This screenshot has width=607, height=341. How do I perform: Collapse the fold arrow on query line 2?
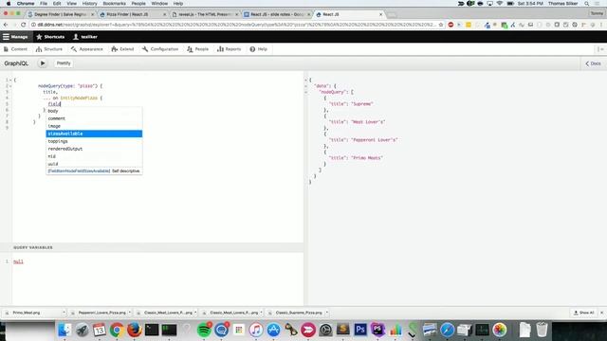click(x=10, y=86)
